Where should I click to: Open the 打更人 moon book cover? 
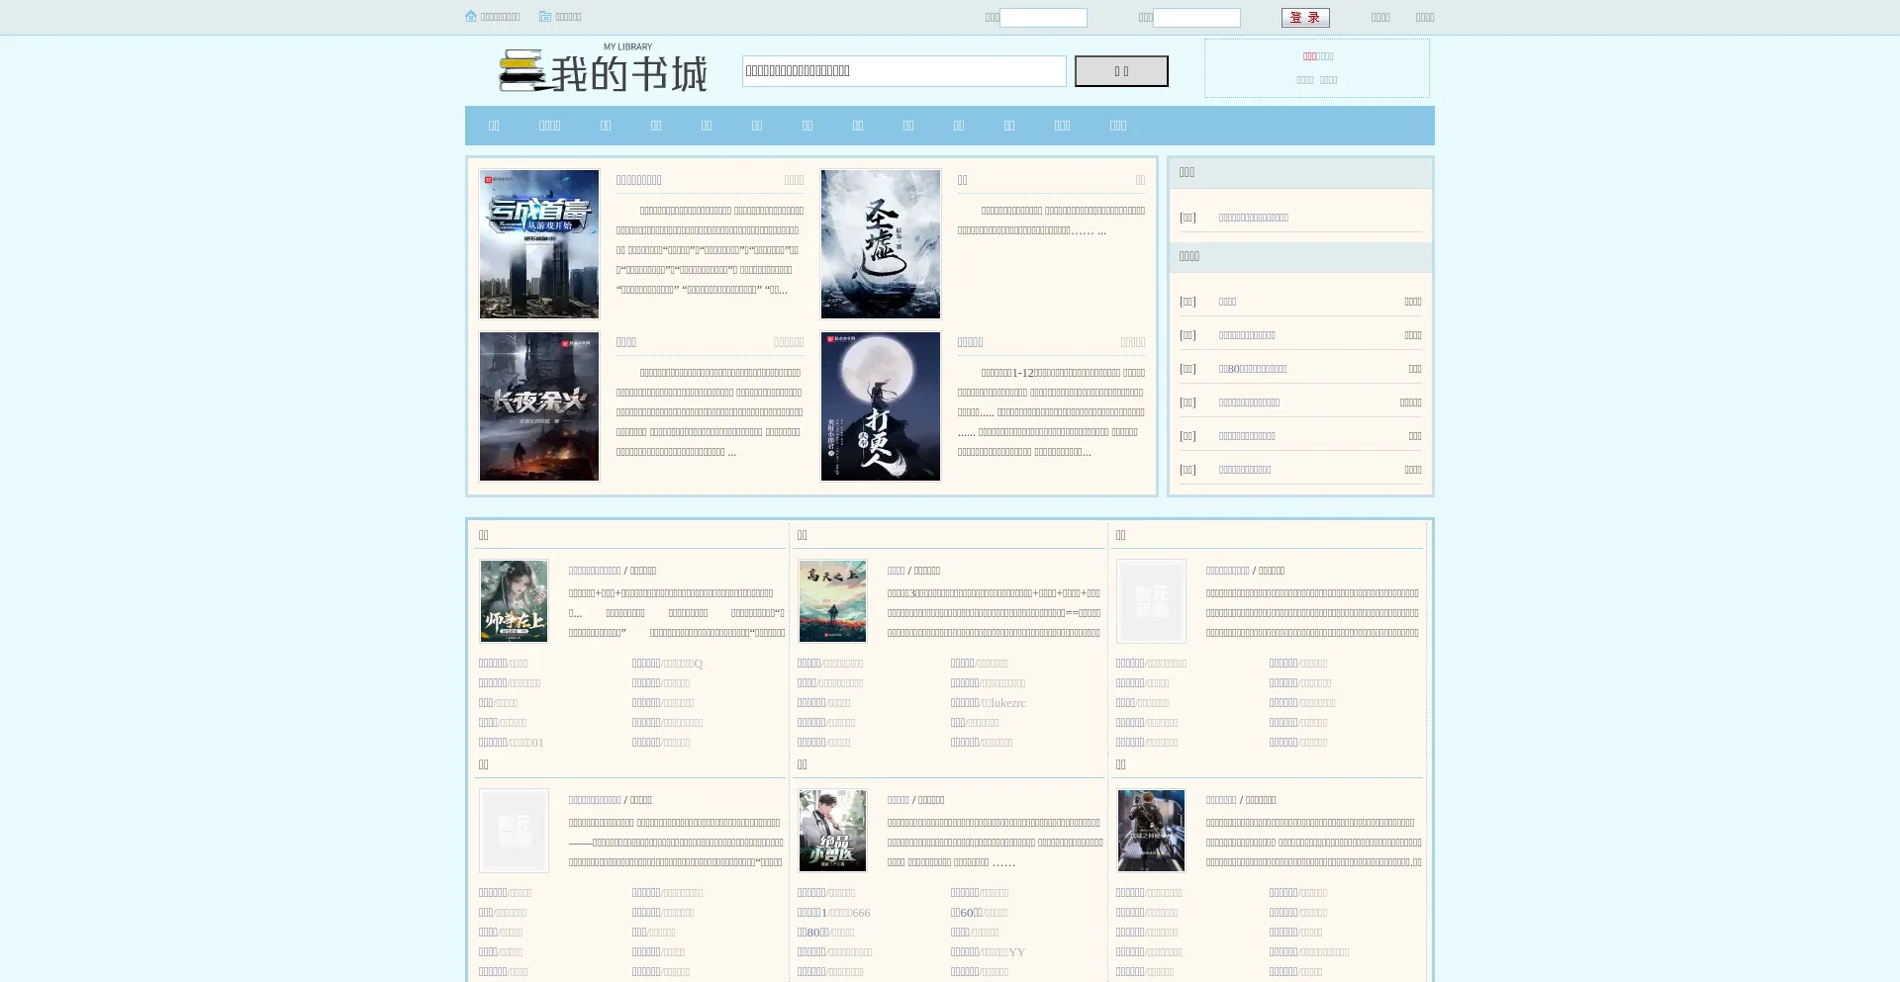tap(881, 406)
